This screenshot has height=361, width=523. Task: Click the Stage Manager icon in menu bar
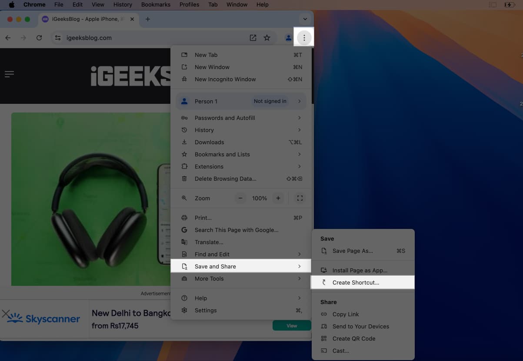(x=493, y=4)
